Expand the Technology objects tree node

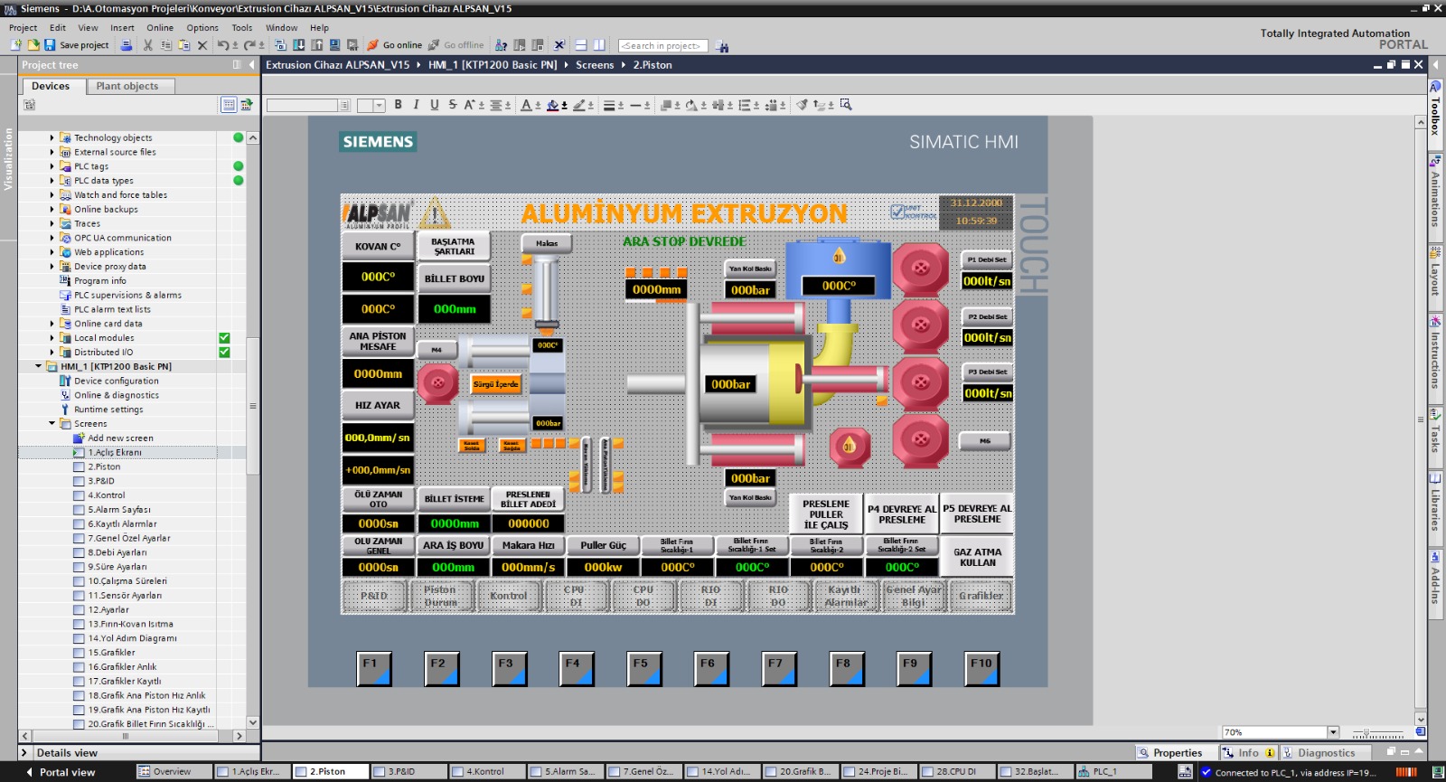point(52,138)
